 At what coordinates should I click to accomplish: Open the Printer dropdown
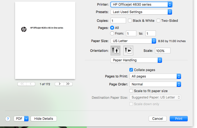(141, 5)
